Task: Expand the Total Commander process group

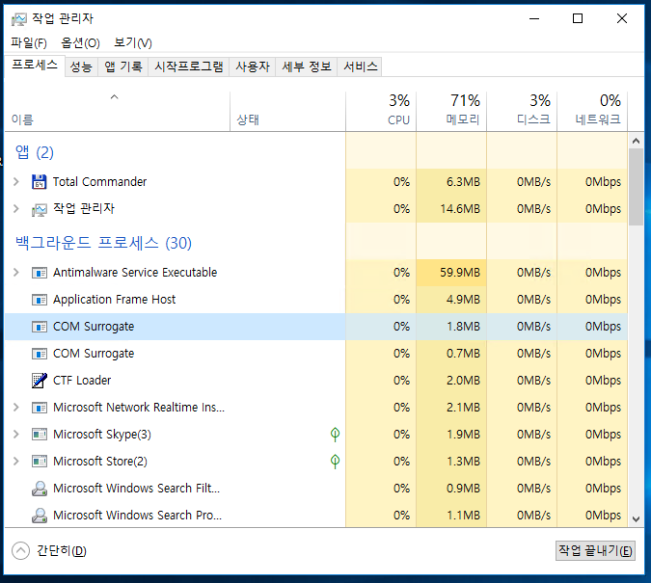Action: click(16, 182)
